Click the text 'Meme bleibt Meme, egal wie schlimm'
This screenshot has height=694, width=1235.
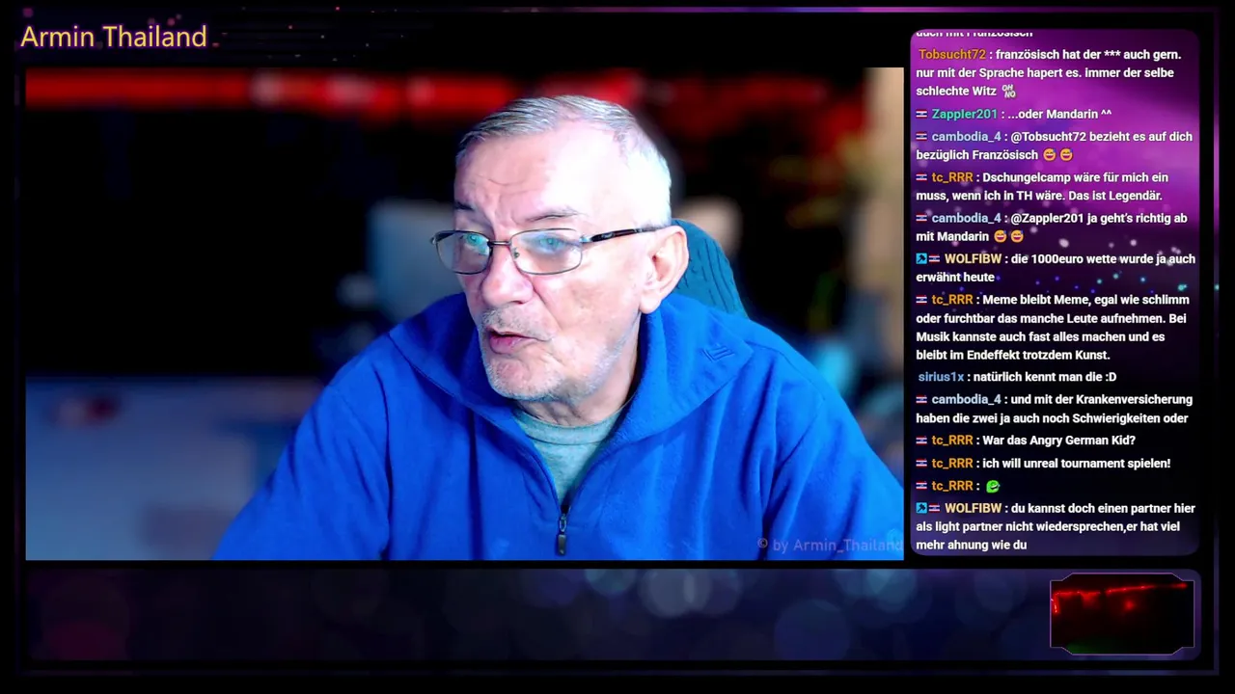pos(1085,301)
